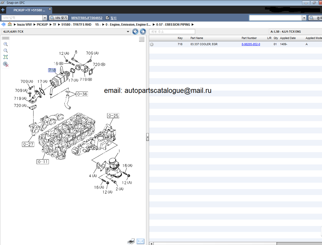
Task: Select callout 718 in diagram
Action: (52, 70)
